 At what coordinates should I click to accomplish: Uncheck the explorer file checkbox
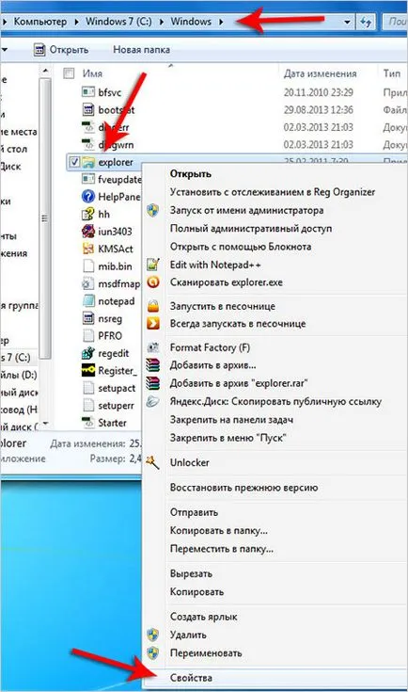[x=74, y=162]
